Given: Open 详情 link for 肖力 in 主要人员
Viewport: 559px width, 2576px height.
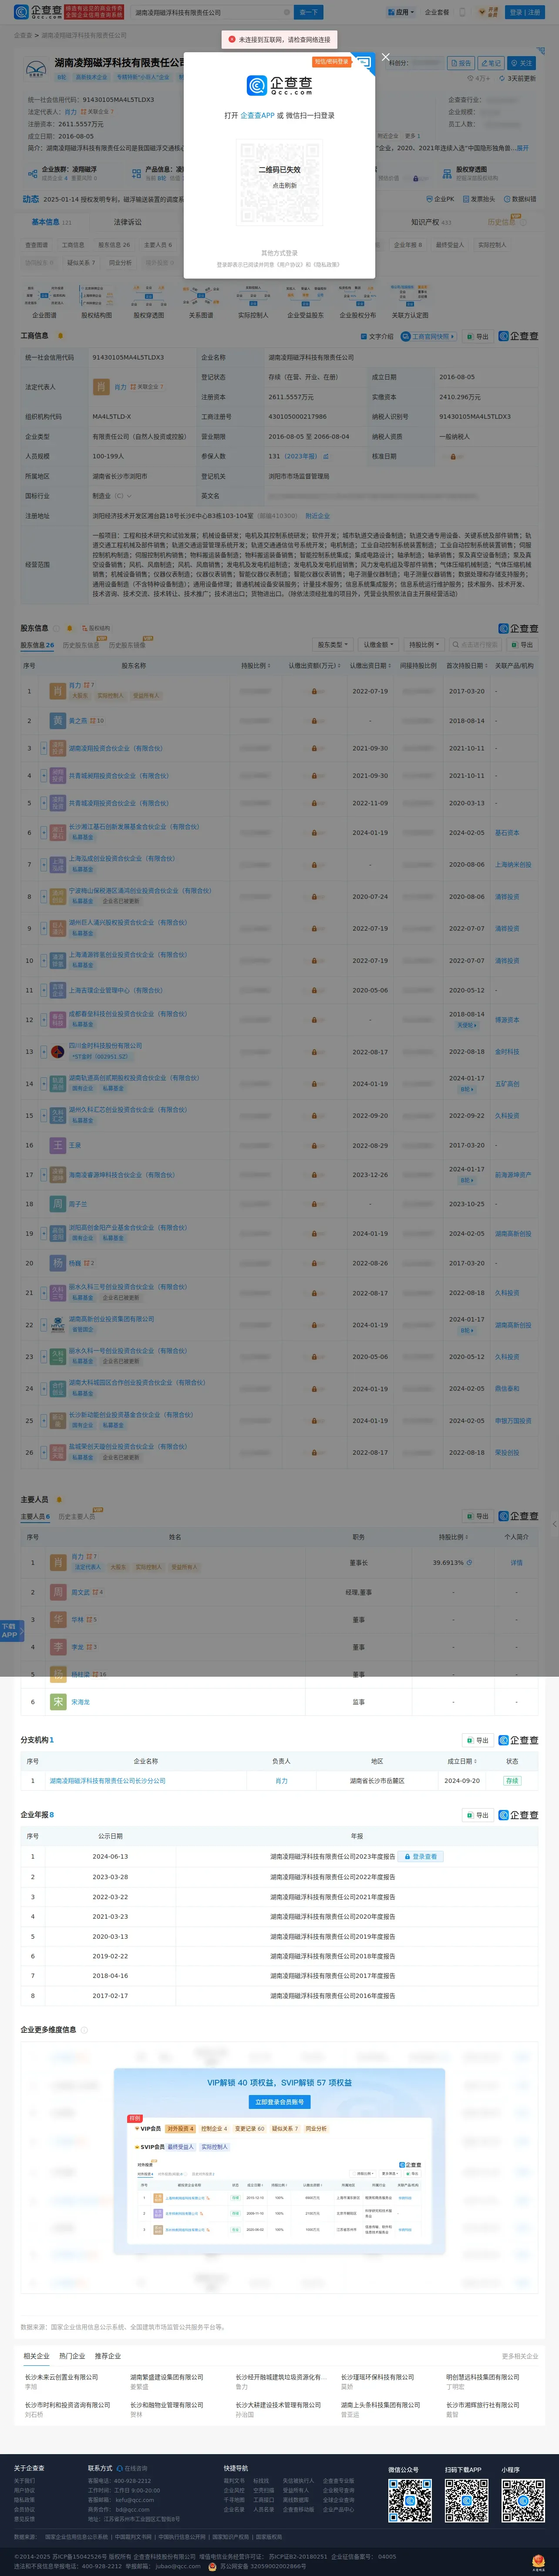Looking at the screenshot, I should click(517, 1563).
